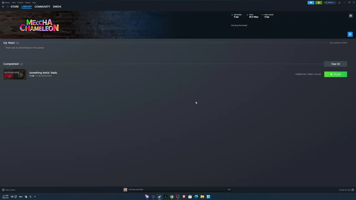
Task: Open File Explorer from the taskbar
Action: click(x=202, y=197)
